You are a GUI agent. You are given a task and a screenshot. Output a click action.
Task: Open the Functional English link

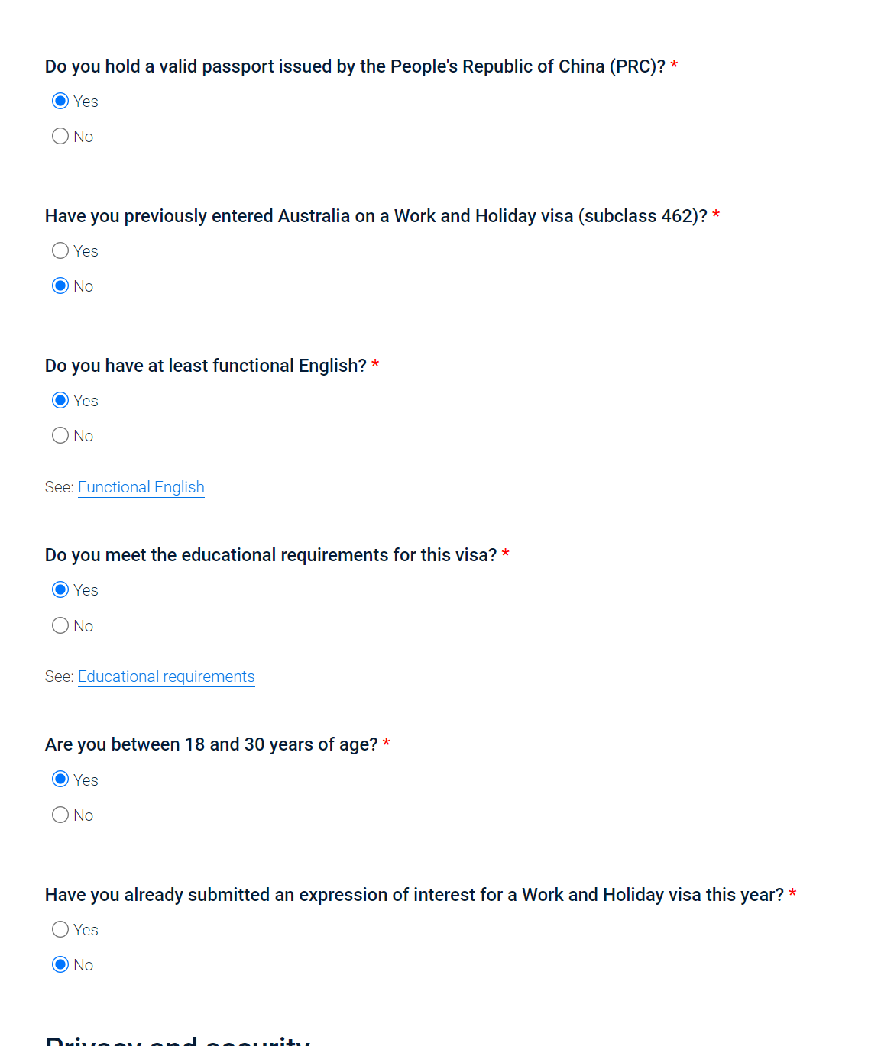click(x=141, y=487)
